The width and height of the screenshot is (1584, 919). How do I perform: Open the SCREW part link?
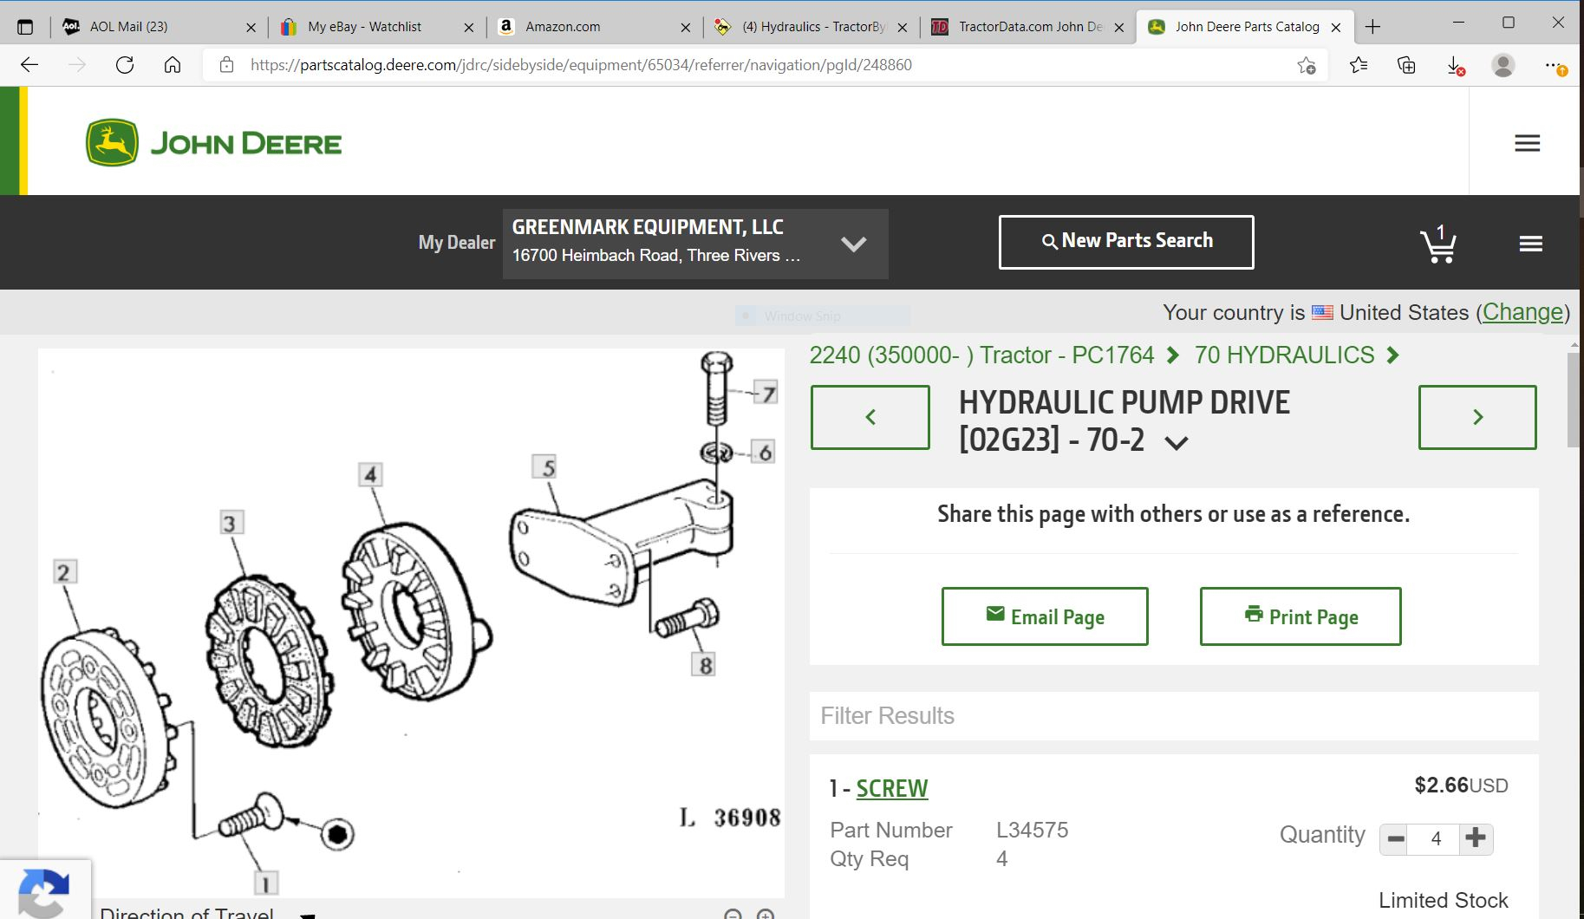892,788
